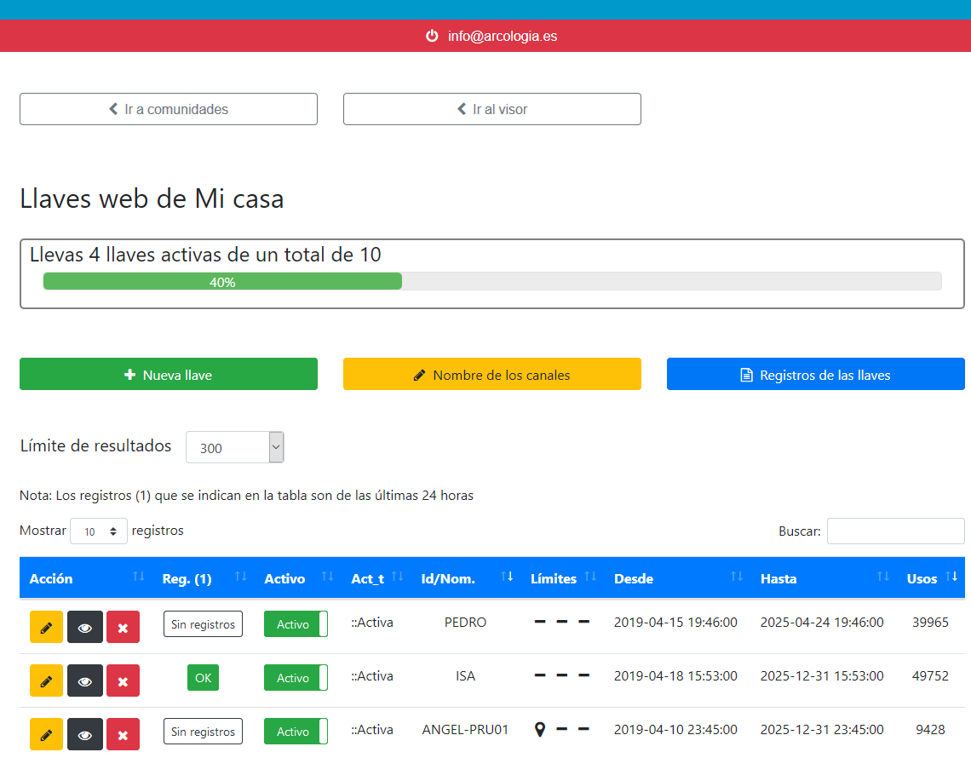
Task: Click the power logout icon beside info@arcologia.es
Action: pos(432,36)
